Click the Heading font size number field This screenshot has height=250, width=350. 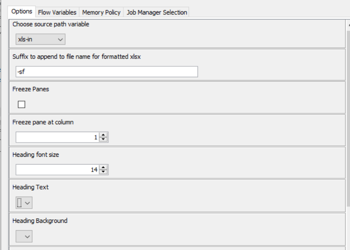click(58, 169)
